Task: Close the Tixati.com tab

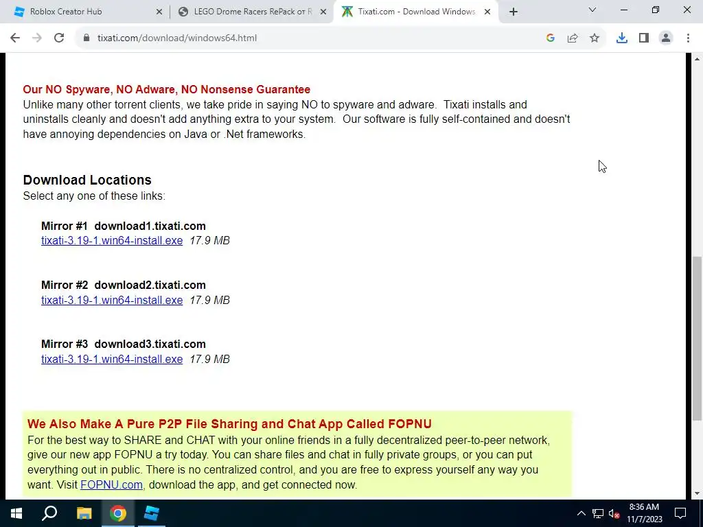Action: click(487, 12)
